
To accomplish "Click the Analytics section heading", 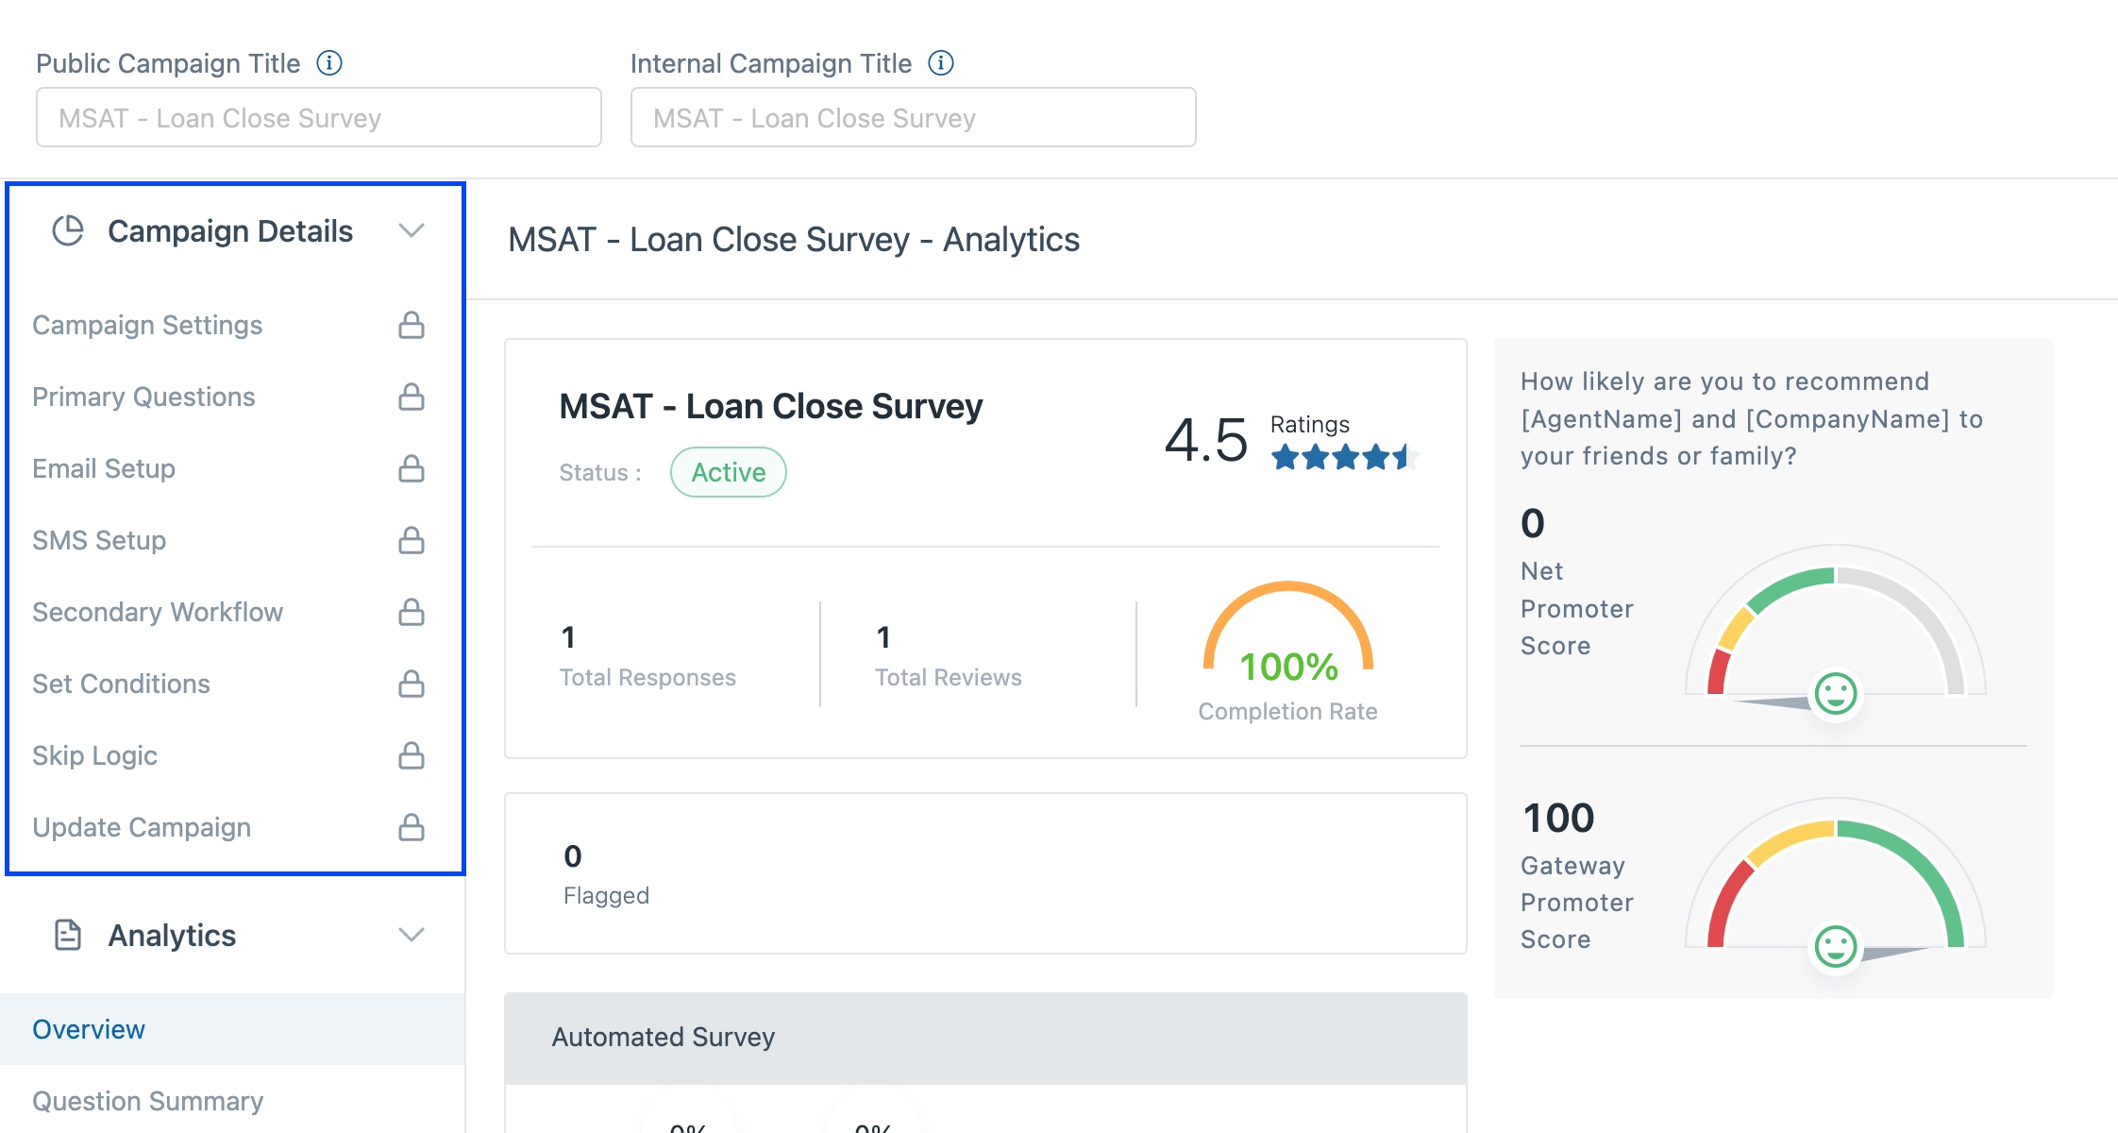I will point(172,935).
